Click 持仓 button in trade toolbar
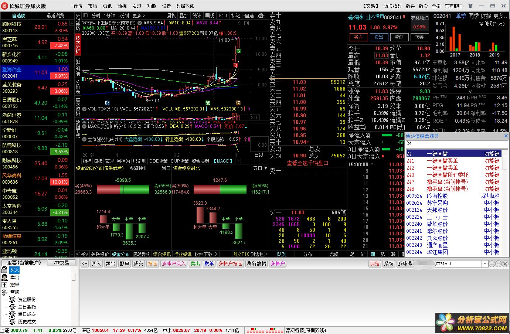This screenshot has height=334, width=510. [152, 263]
